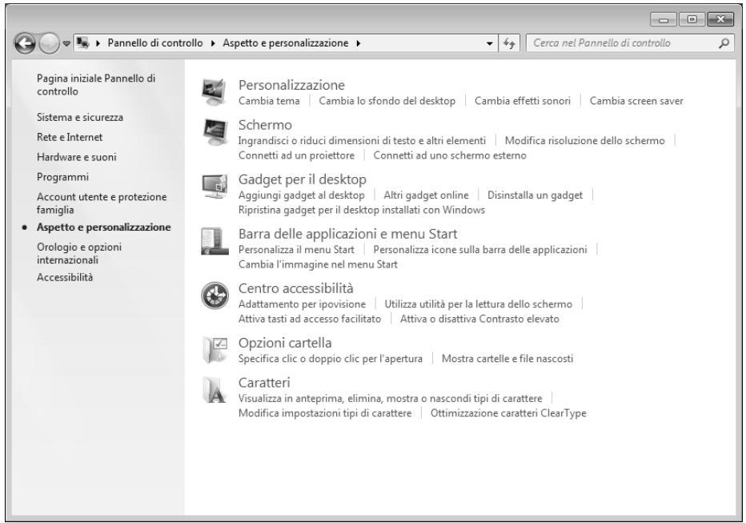
Task: Go back with the Back arrow button
Action: click(x=26, y=44)
